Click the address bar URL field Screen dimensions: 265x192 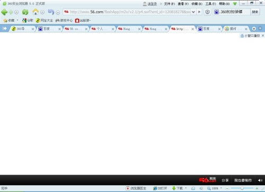(x=130, y=12)
